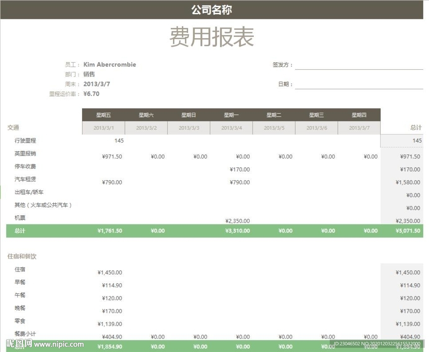Select the 汽车租赁 total ¥1,580.00 cell
The width and height of the screenshot is (429, 352).
[x=408, y=183]
